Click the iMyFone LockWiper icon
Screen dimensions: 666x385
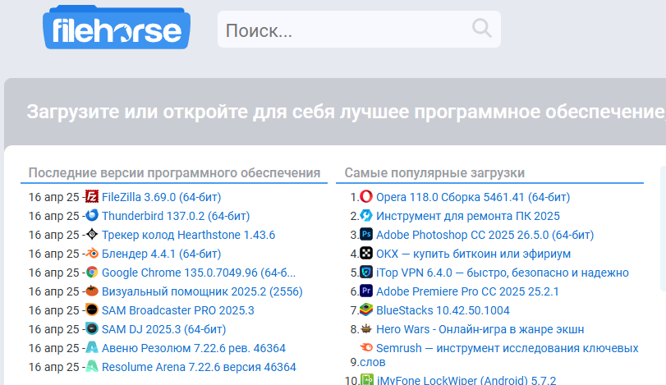367,379
